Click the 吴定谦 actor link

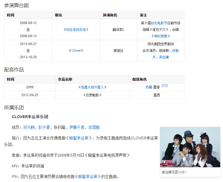click(x=164, y=57)
